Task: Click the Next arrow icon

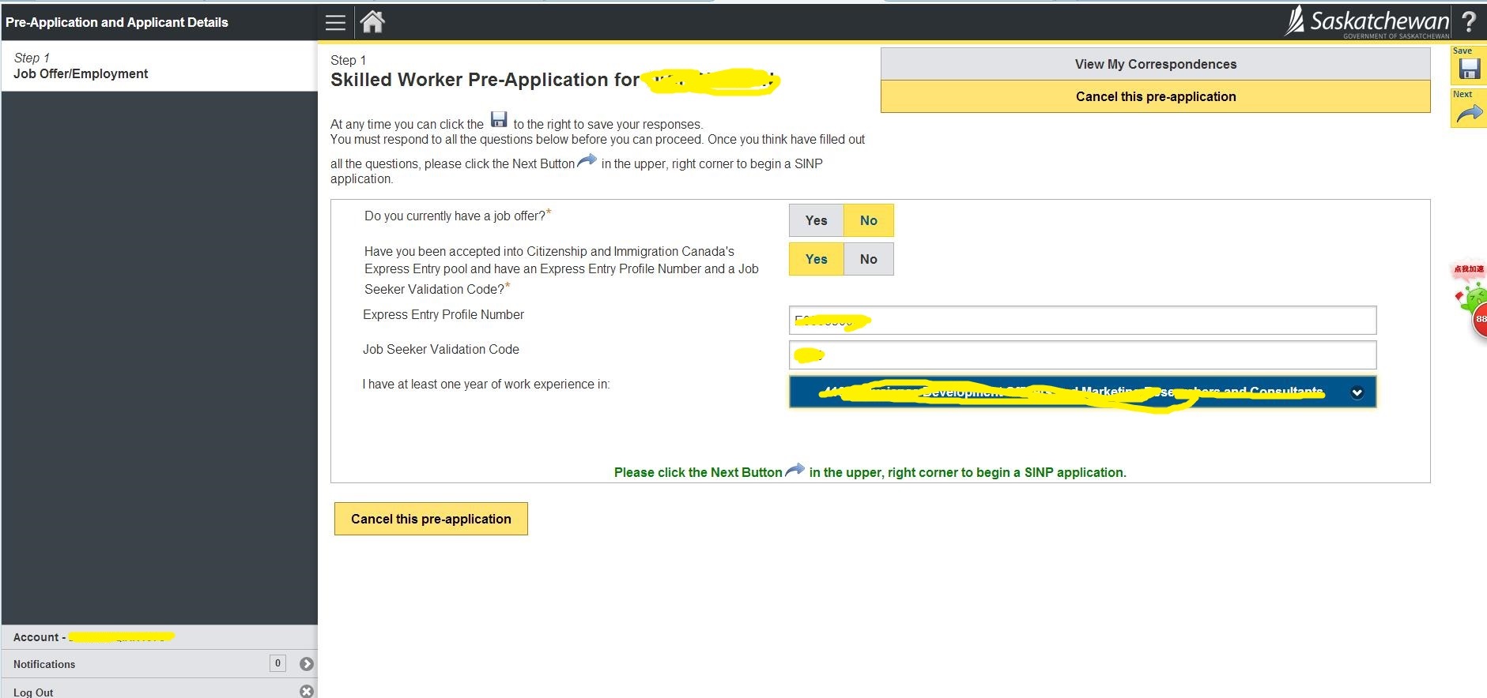Action: tap(1469, 114)
